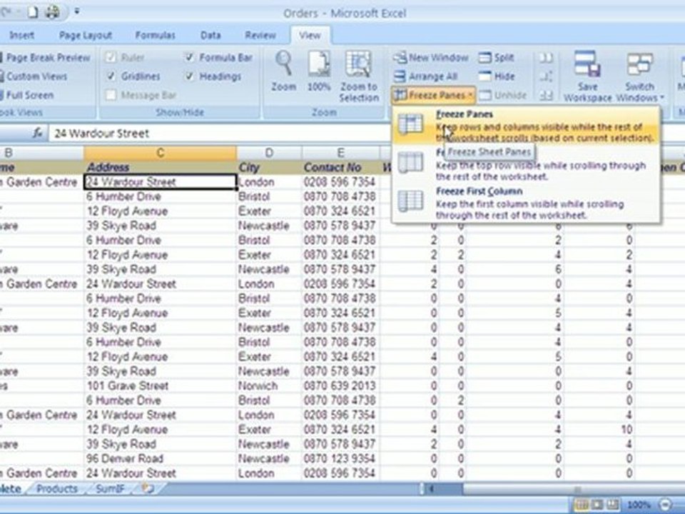The image size is (685, 514).
Task: Choose the Freeze Panes menu option
Action: coord(526,126)
